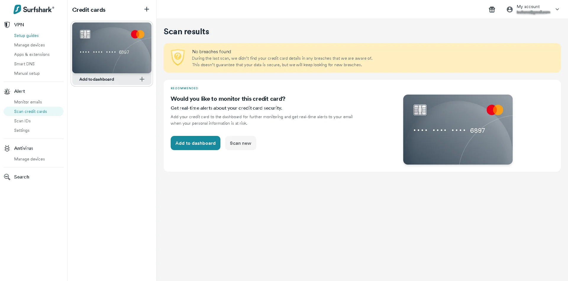Open the gift rewards icon
The height and width of the screenshot is (281, 568).
point(492,9)
